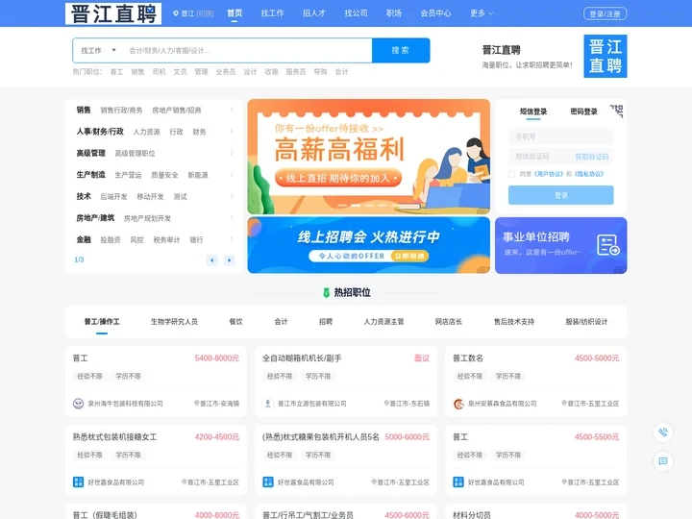
Task: Click the job keyword search input field
Action: pyautogui.click(x=247, y=50)
